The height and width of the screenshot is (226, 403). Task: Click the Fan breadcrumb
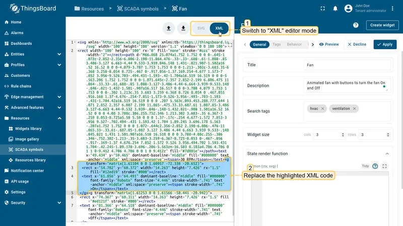point(179,9)
